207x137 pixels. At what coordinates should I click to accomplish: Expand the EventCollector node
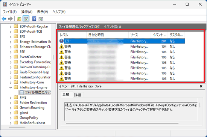coord(11,57)
